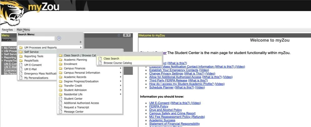This screenshot has height=127, width=311.
Task: Expand the Campus Finances submenu arrow
Action: pos(120,68)
